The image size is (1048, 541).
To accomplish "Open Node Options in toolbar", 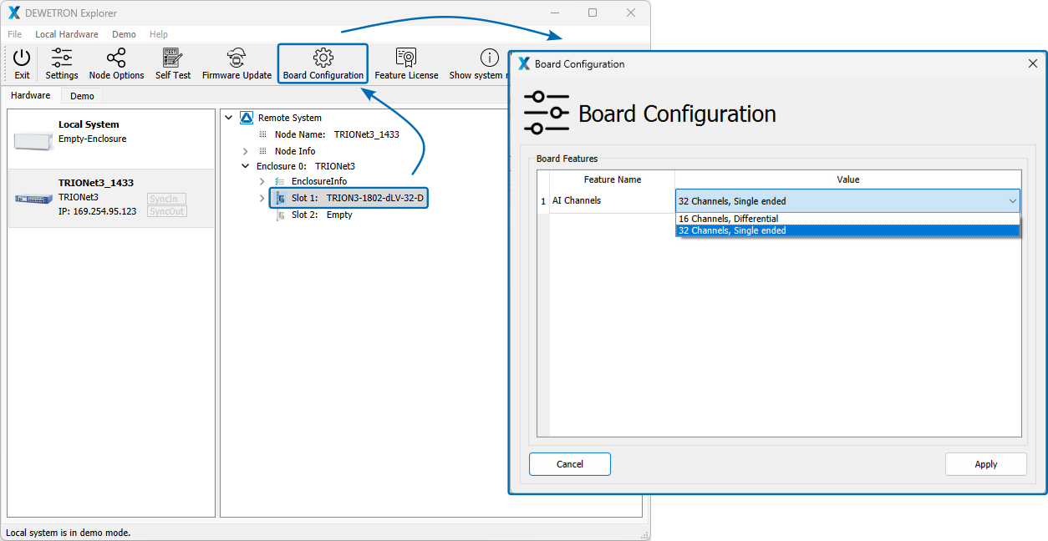I will pyautogui.click(x=117, y=64).
